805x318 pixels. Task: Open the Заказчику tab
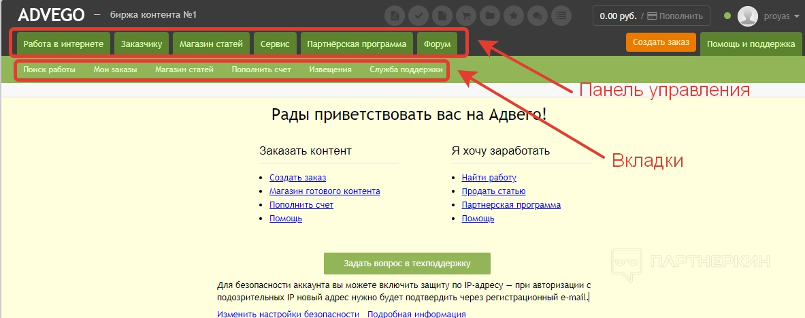click(142, 44)
